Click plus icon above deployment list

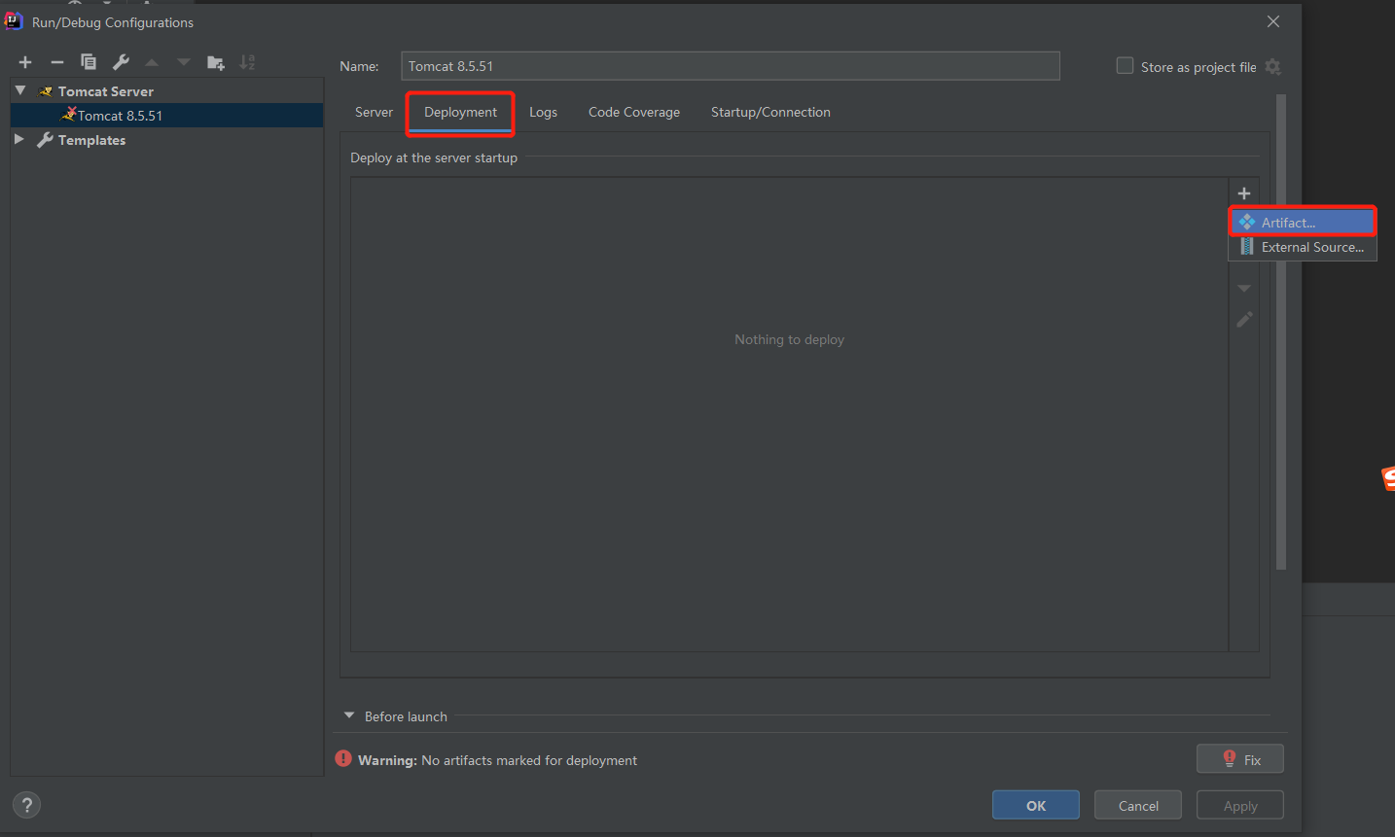(x=1244, y=193)
